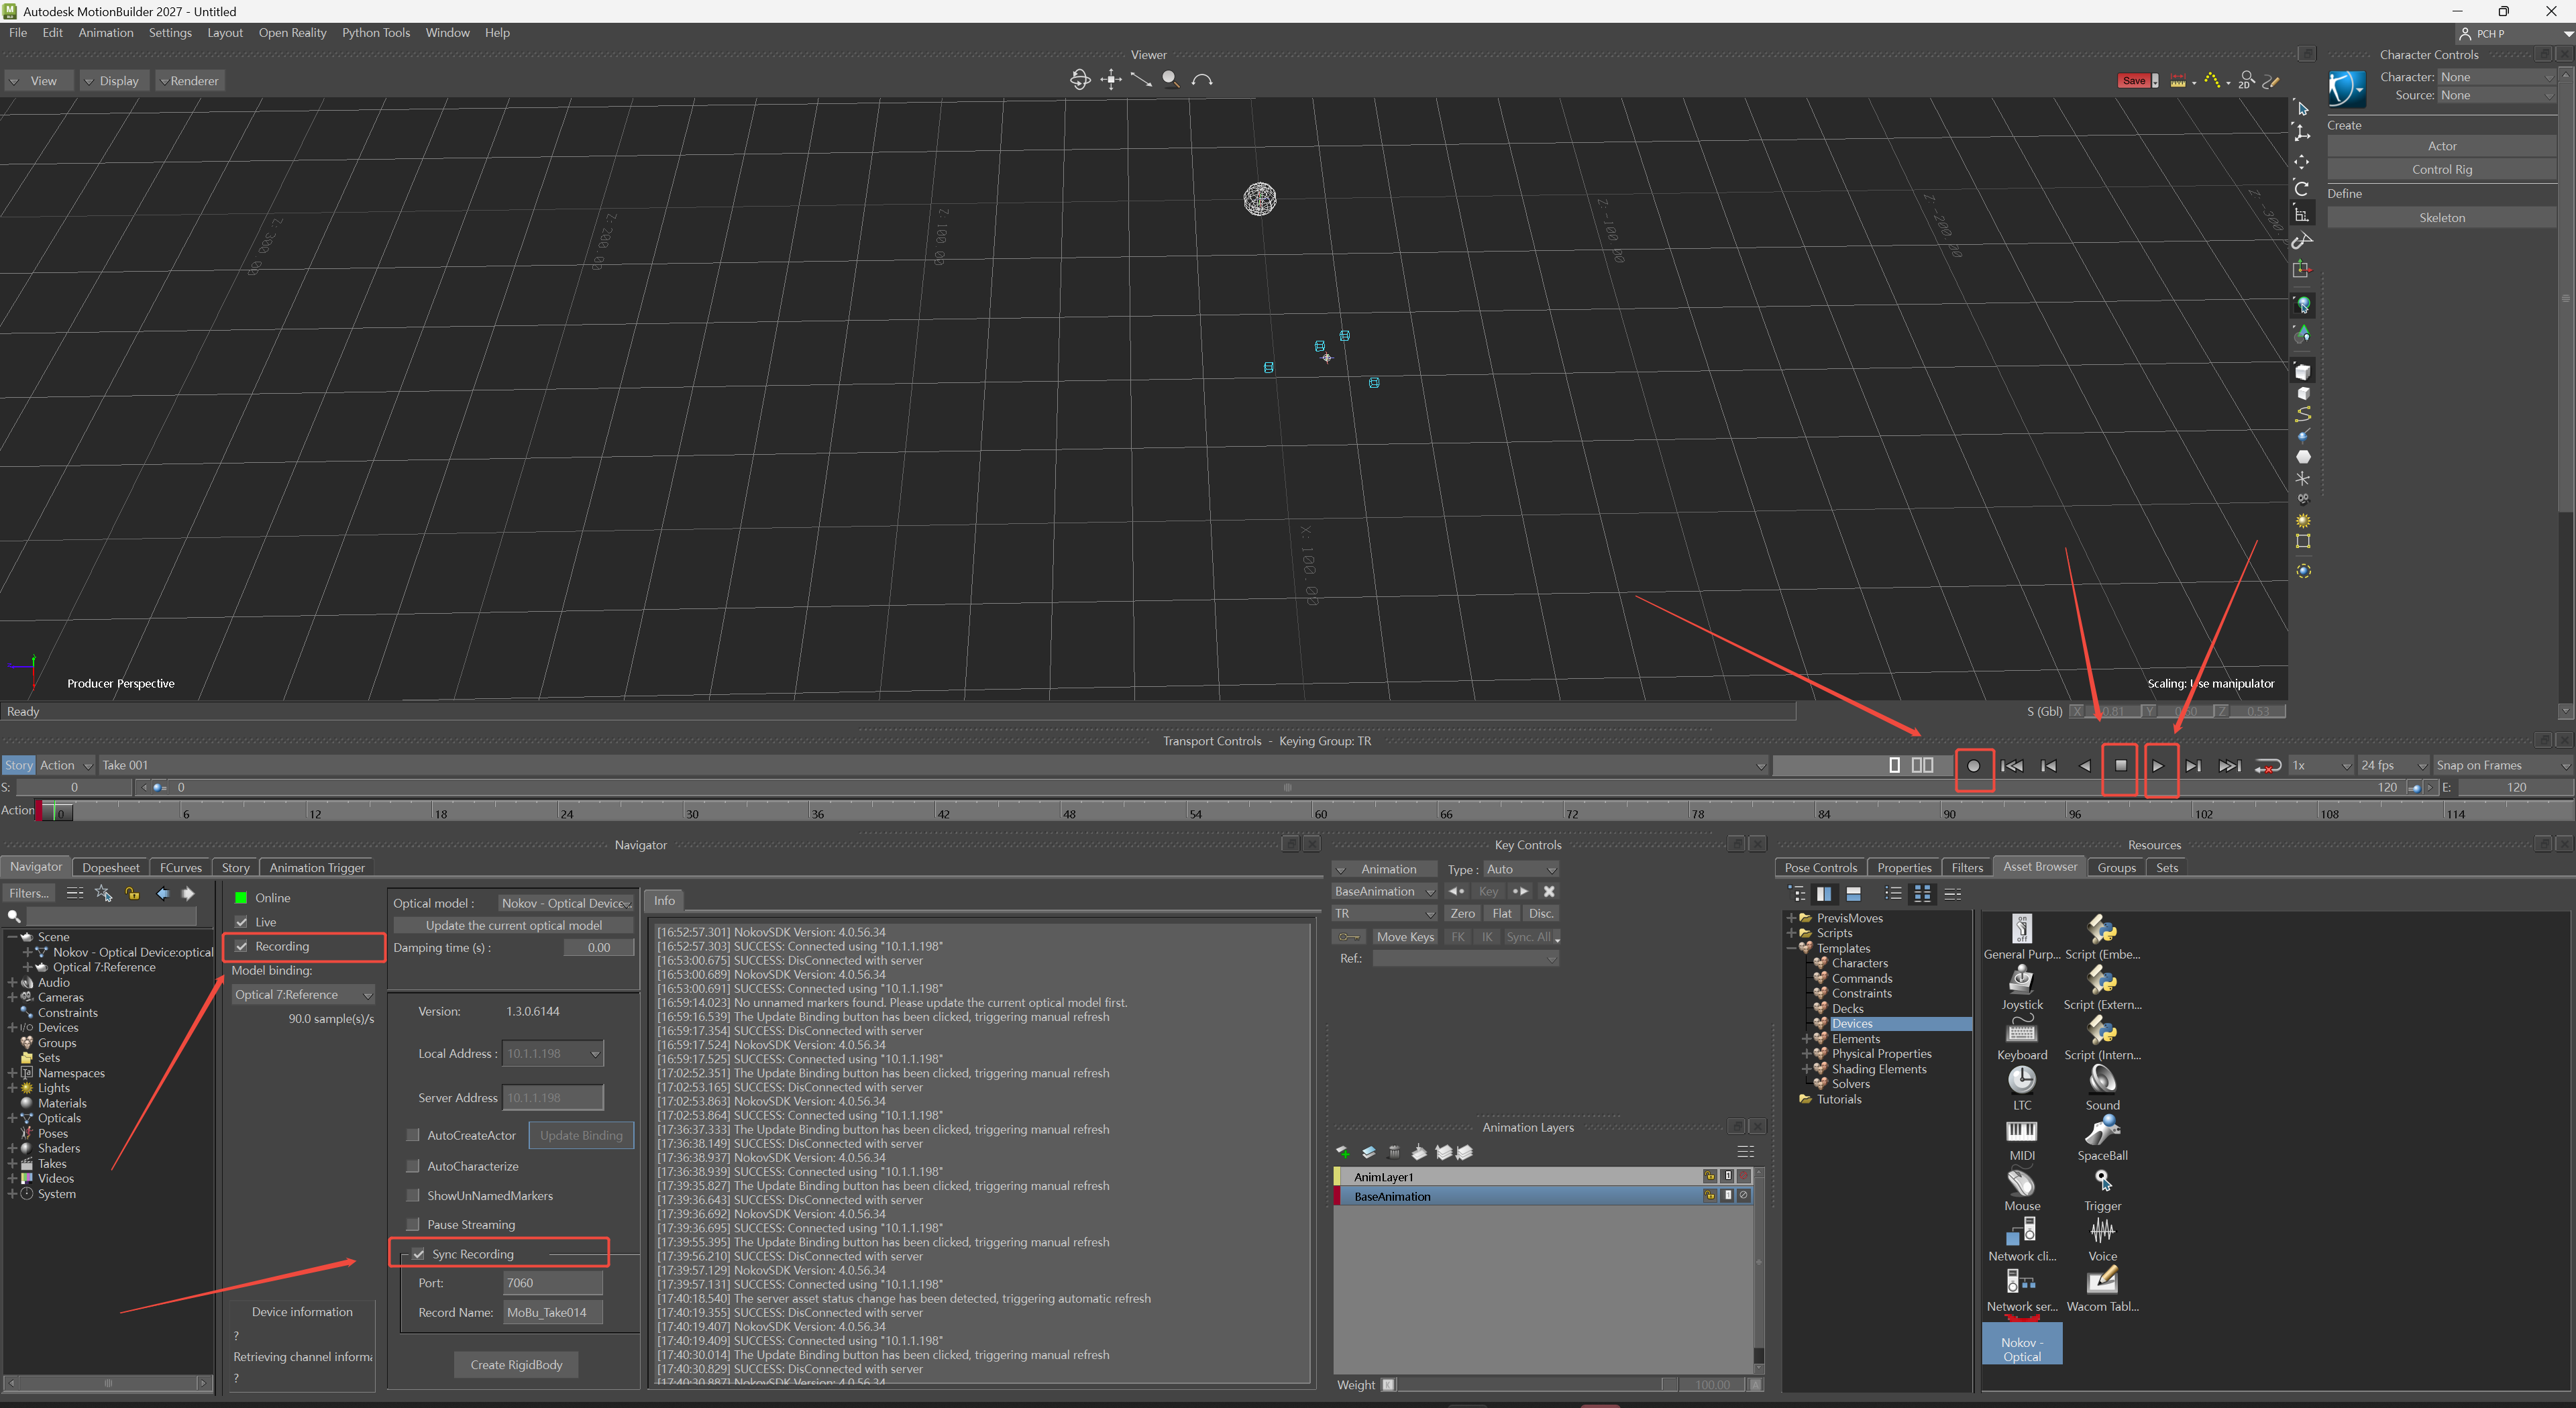Click the Zoom magnifier tool in Viewer
Screen dimensions: 2576x1408
point(1170,80)
